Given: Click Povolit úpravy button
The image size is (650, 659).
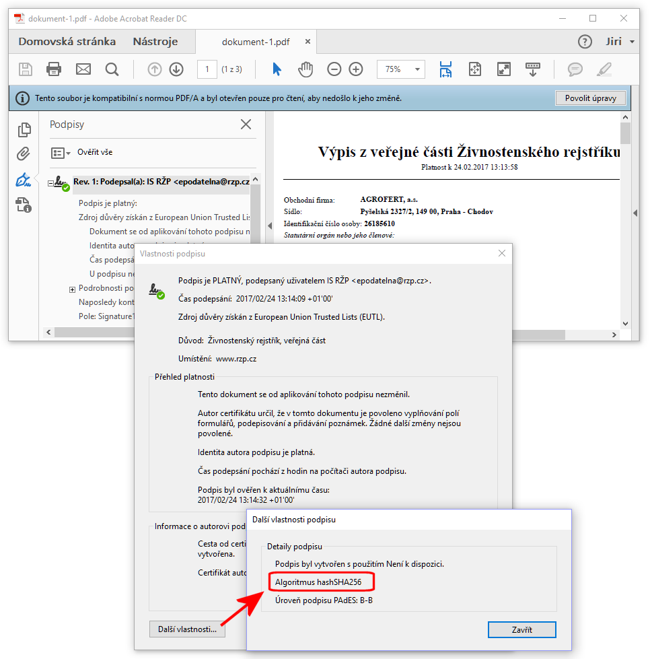Looking at the screenshot, I should [590, 98].
